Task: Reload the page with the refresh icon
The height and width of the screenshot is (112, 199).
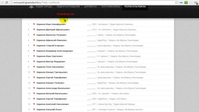Action: (x=7, y=2)
